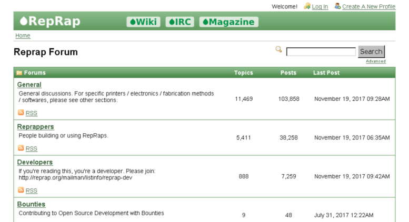Screen dimensions: 409x222
Task: Go to the Home breadcrumb link
Action: [x=23, y=36]
